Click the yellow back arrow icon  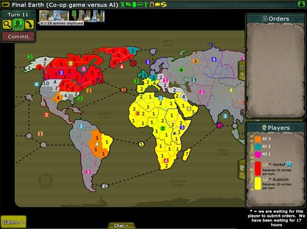coord(6,5)
